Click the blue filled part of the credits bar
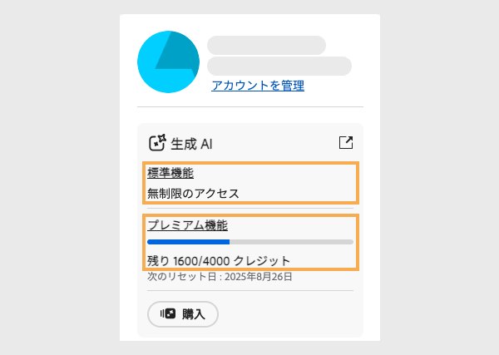Screen dimensions: 499x355 coord(187,242)
